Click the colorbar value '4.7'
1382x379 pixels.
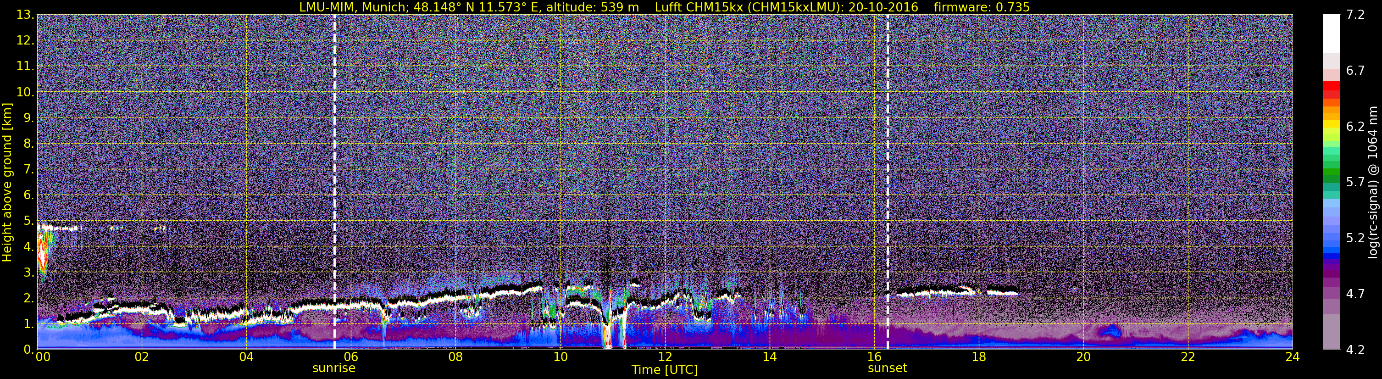click(1355, 294)
